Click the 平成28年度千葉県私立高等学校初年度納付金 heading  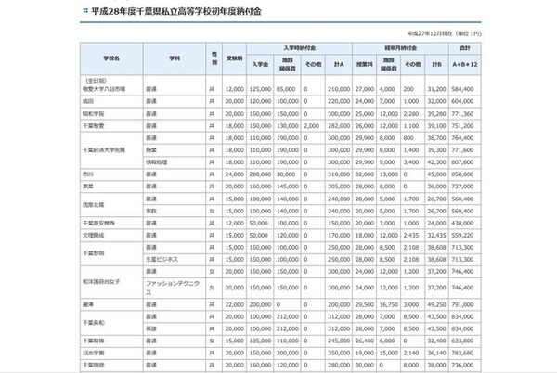coord(176,11)
